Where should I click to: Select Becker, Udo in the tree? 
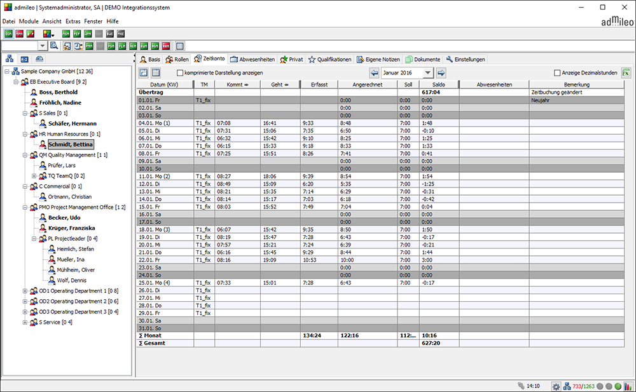coord(63,217)
